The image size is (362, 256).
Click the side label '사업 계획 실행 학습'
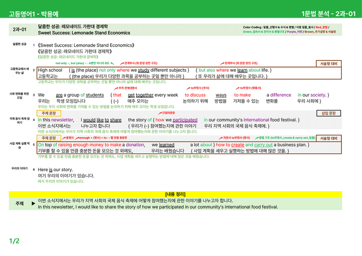pos(19,145)
